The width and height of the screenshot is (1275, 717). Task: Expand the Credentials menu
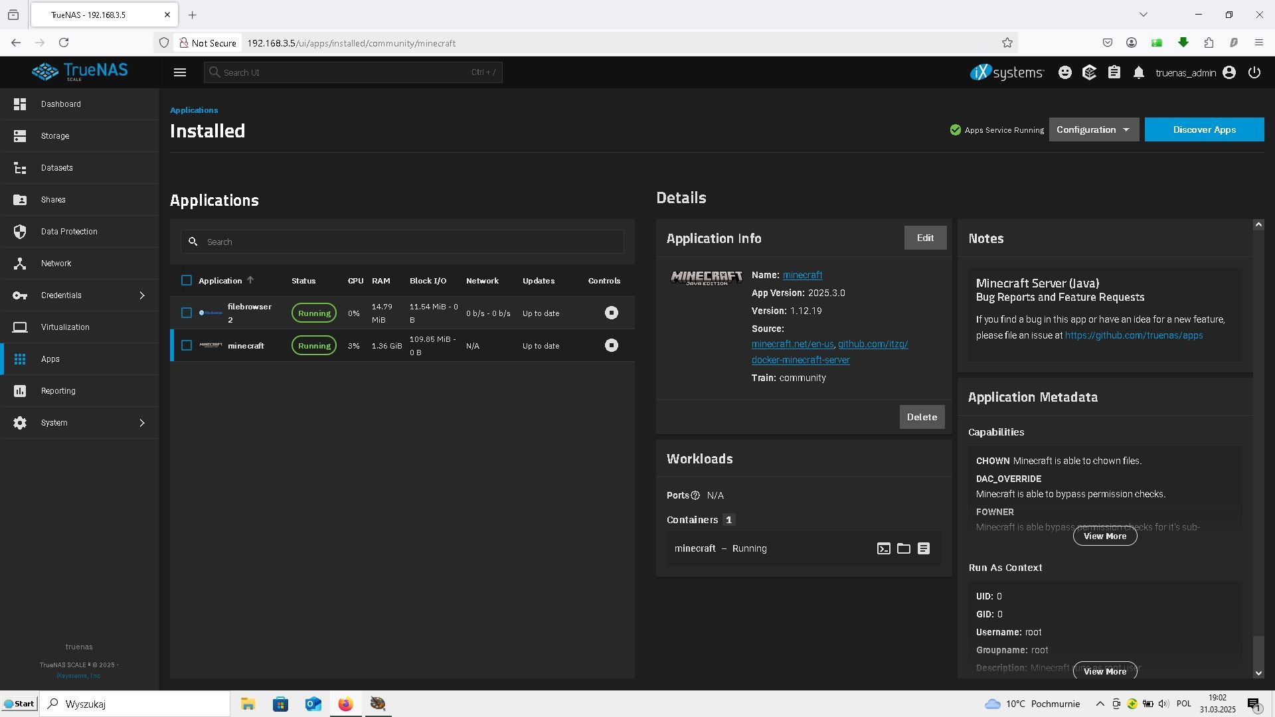point(80,295)
